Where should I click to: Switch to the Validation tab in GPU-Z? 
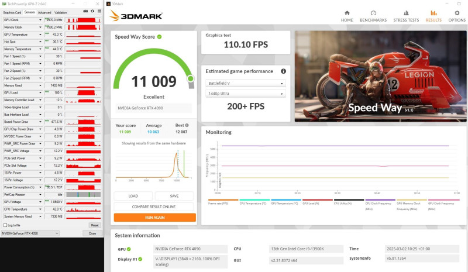coord(61,12)
